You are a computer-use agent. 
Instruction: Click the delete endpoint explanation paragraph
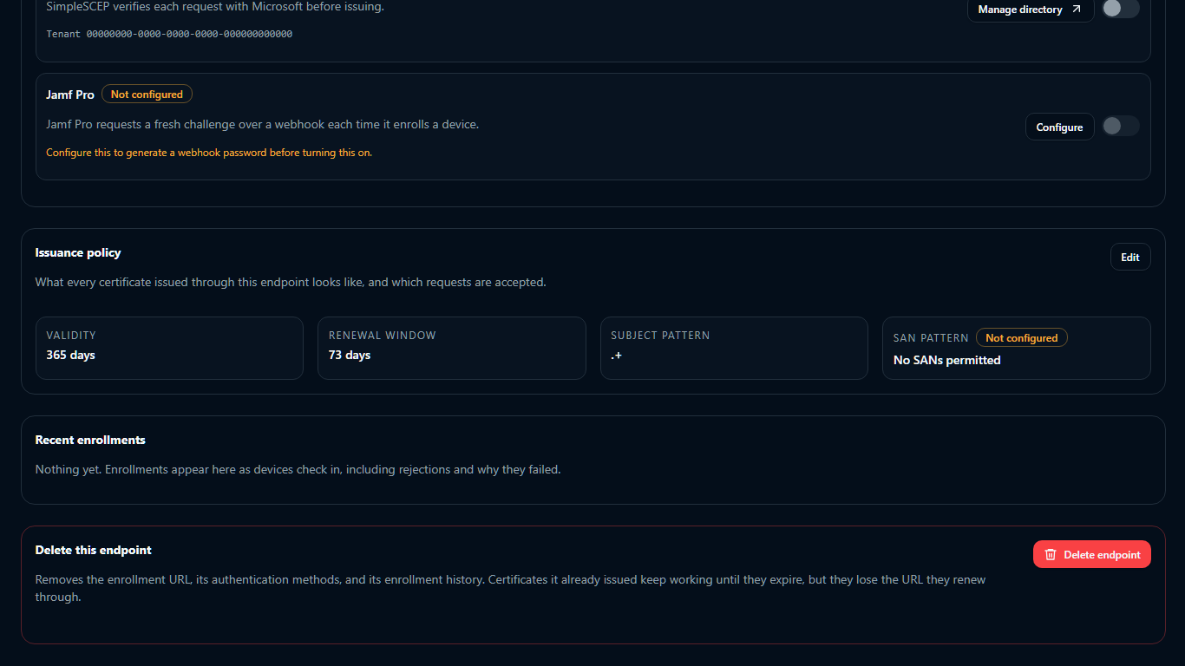tap(510, 588)
